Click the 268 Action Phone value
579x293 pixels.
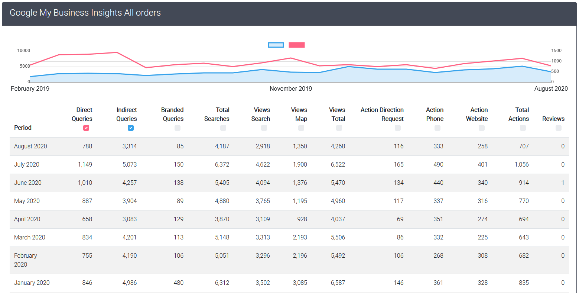[439, 255]
